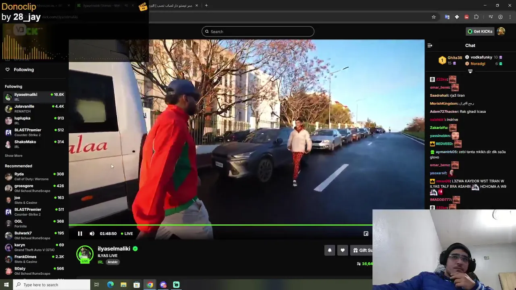
Task: Click ilyaselmaliki streamer avatar with LIVE badge
Action: point(85,255)
